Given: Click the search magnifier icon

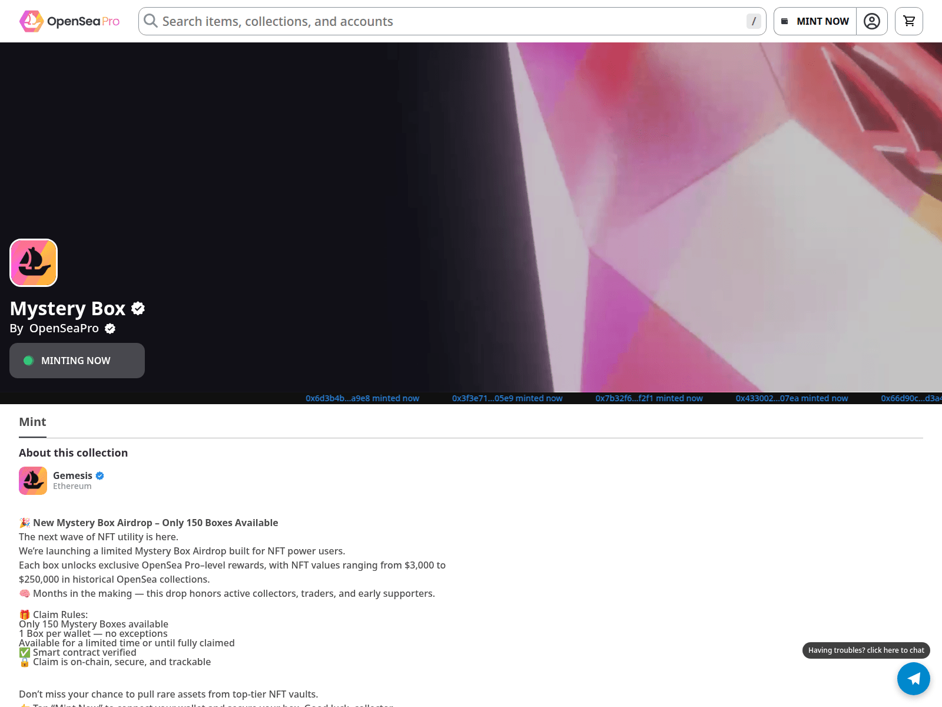Looking at the screenshot, I should 151,21.
